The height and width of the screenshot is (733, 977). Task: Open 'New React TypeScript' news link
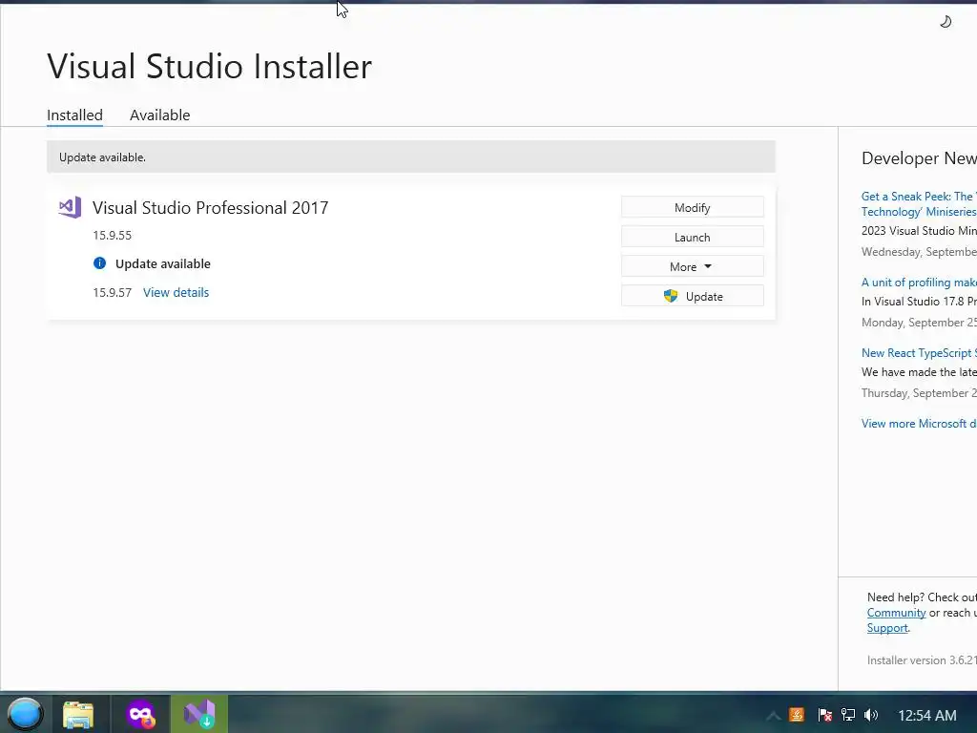919,353
